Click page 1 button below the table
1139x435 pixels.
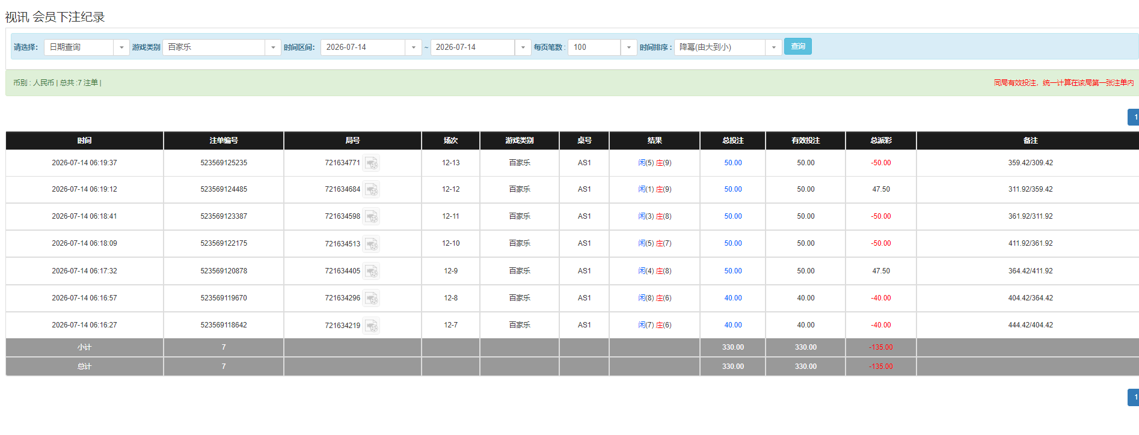pos(1134,397)
